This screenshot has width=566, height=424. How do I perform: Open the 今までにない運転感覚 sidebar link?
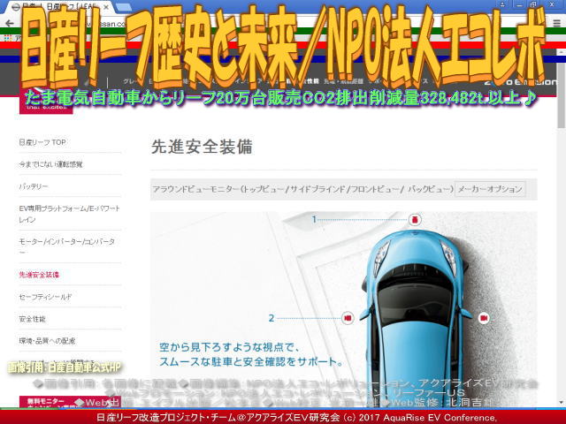(x=50, y=164)
